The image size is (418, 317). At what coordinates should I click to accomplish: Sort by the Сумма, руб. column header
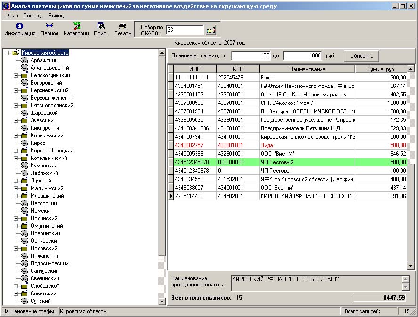(x=381, y=69)
